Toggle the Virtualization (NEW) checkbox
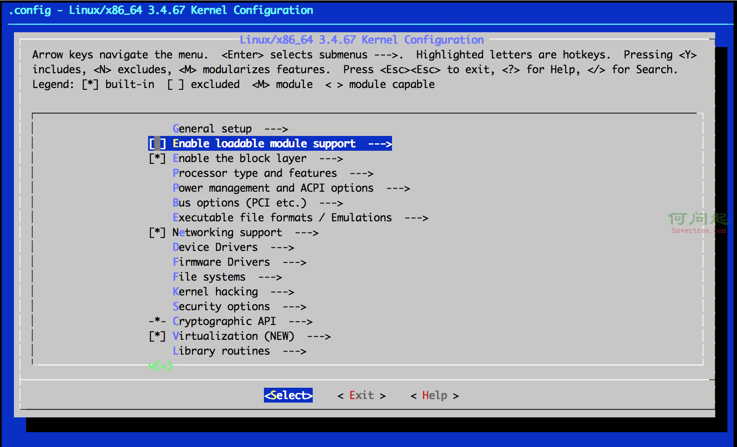737x447 pixels. (x=157, y=336)
